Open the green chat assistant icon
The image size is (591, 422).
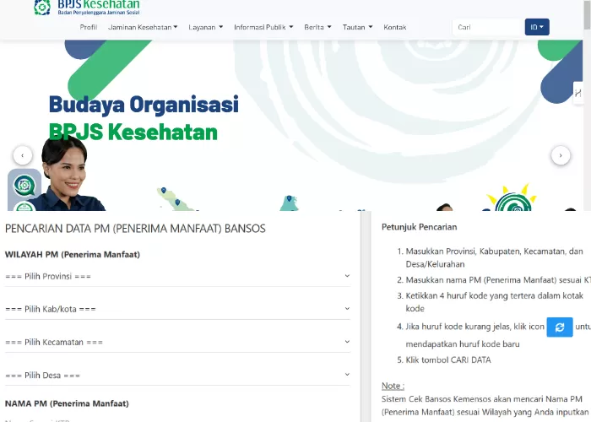pos(24,186)
